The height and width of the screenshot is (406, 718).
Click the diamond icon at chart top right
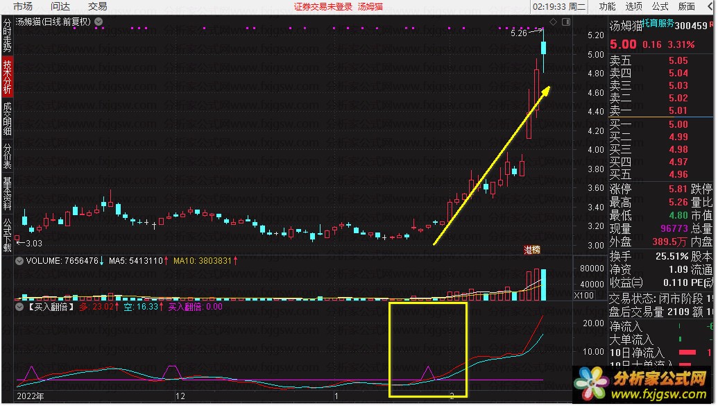(x=553, y=22)
